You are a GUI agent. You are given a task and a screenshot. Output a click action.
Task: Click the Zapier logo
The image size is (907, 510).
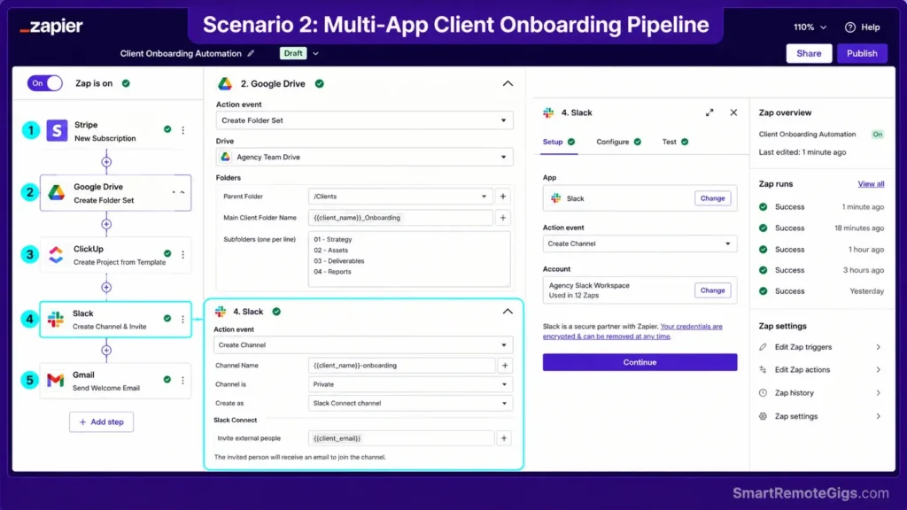point(51,27)
